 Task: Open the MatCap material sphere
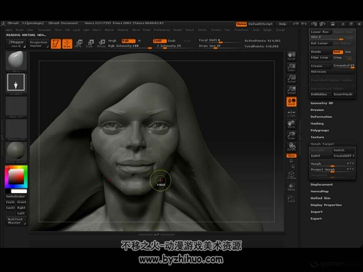click(x=16, y=152)
